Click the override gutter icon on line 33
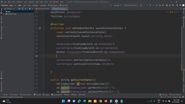Screen dimensions: 185x104 (40, 28)
